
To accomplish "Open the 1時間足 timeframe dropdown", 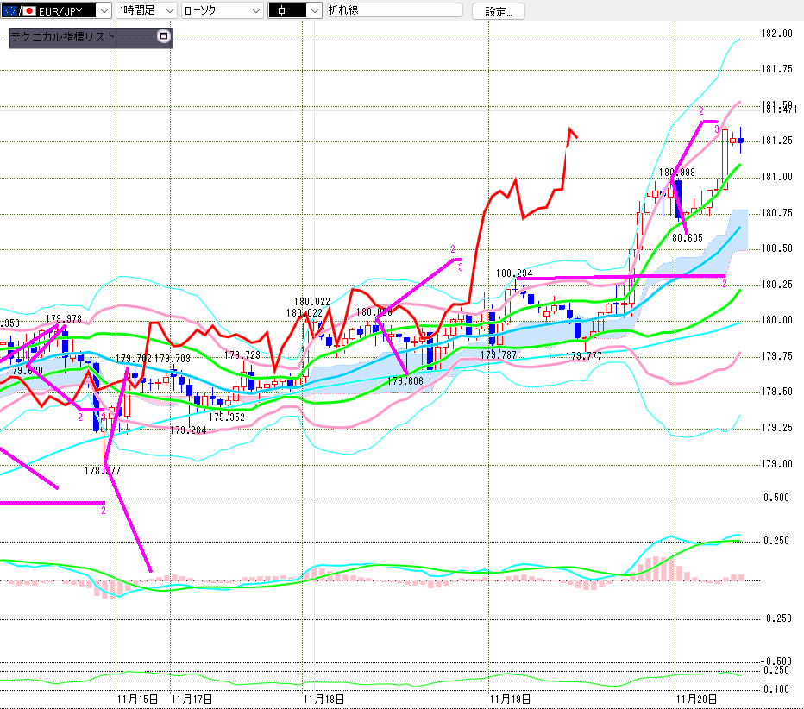I will 168,11.
